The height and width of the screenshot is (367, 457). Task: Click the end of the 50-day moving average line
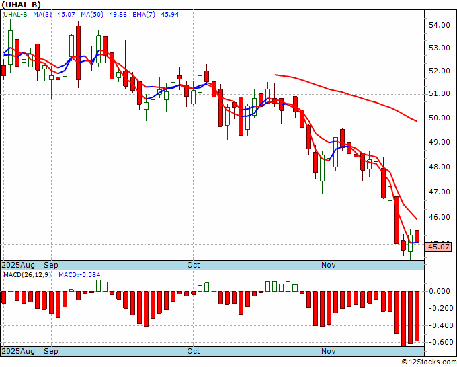[417, 121]
